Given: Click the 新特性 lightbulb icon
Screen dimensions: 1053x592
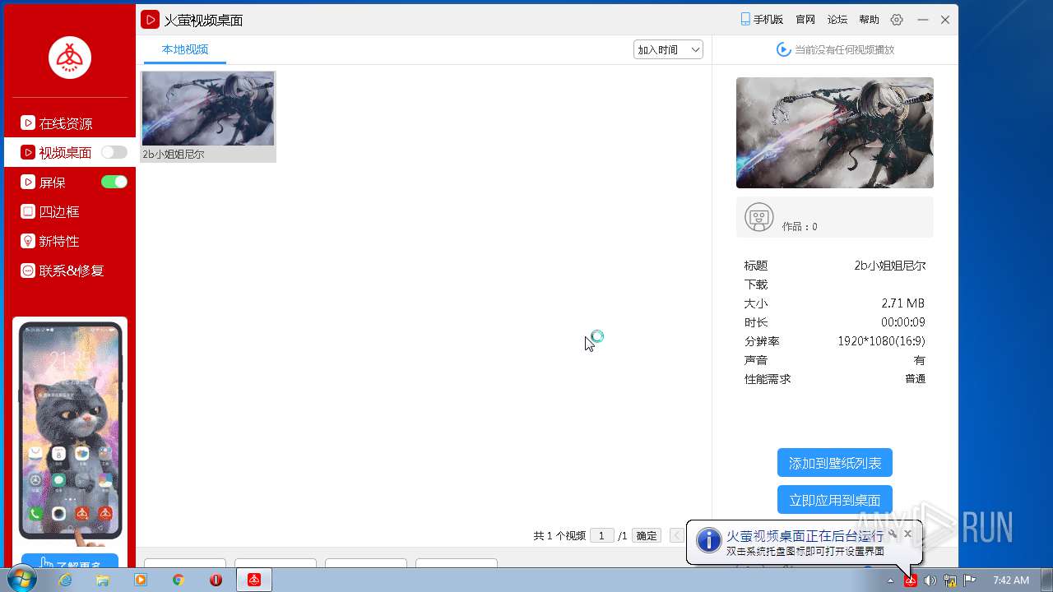Looking at the screenshot, I should [x=28, y=241].
